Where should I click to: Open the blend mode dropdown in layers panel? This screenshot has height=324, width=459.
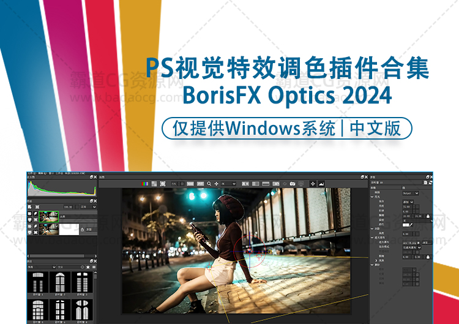[x=88, y=207]
